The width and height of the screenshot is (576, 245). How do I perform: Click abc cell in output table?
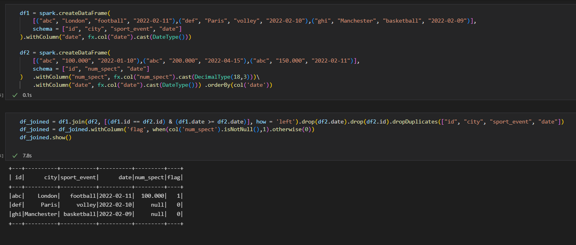(17, 196)
